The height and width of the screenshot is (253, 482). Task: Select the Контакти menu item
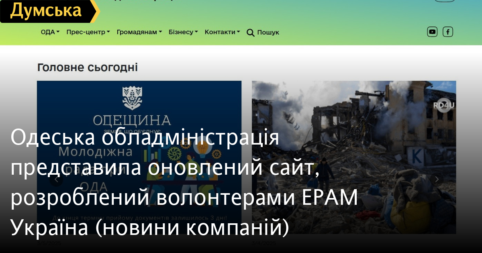click(x=222, y=32)
